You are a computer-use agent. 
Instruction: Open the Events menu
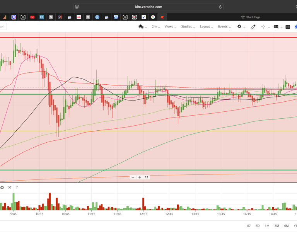(x=224, y=27)
